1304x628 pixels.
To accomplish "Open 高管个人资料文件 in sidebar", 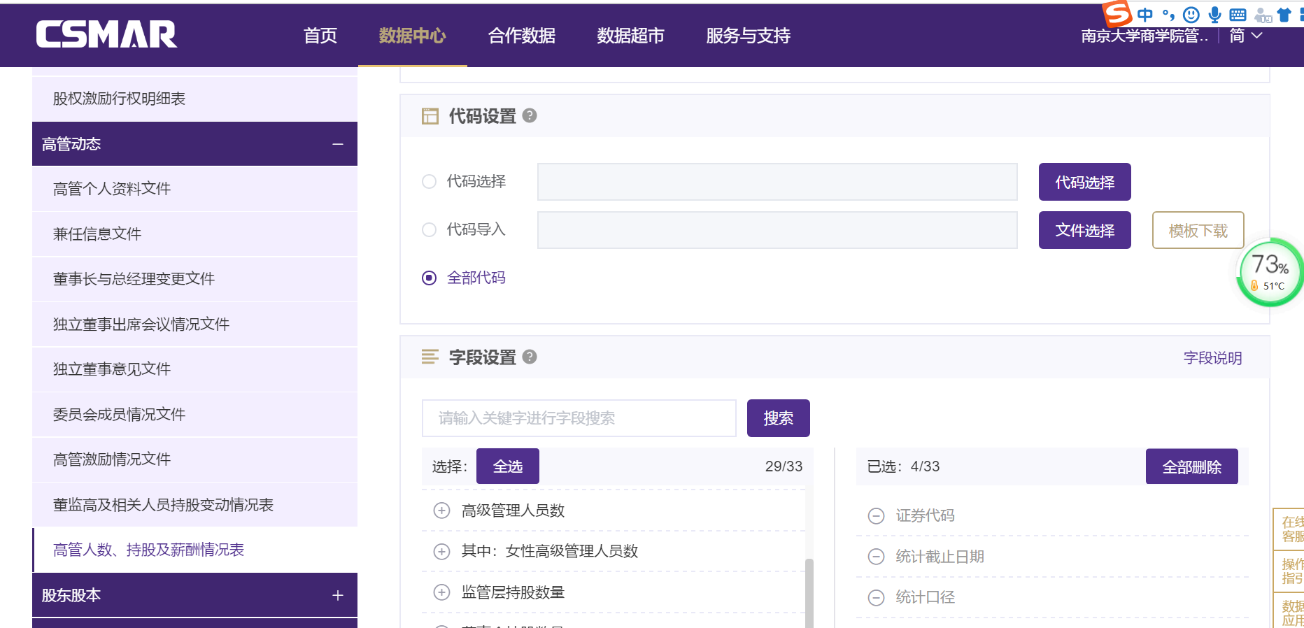I will pos(194,189).
